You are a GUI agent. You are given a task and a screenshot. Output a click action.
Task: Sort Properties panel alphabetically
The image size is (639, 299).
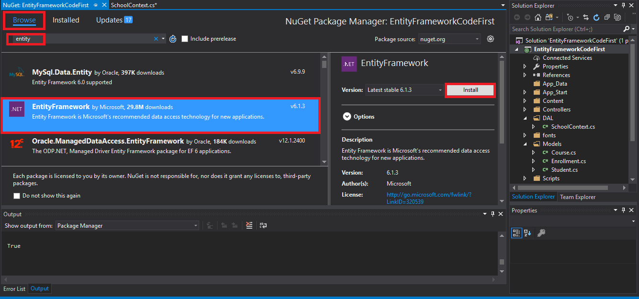527,233
